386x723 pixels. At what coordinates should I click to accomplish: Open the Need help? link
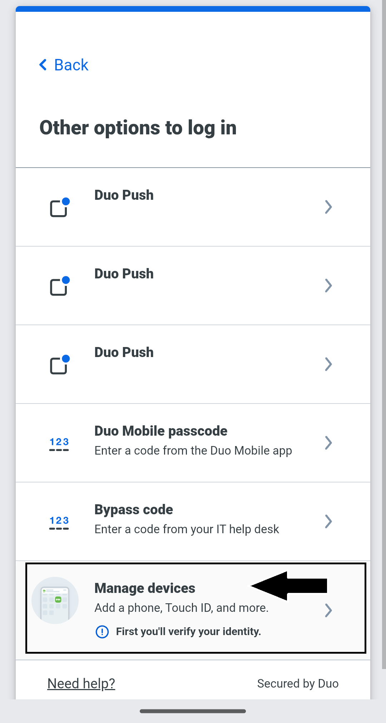81,684
